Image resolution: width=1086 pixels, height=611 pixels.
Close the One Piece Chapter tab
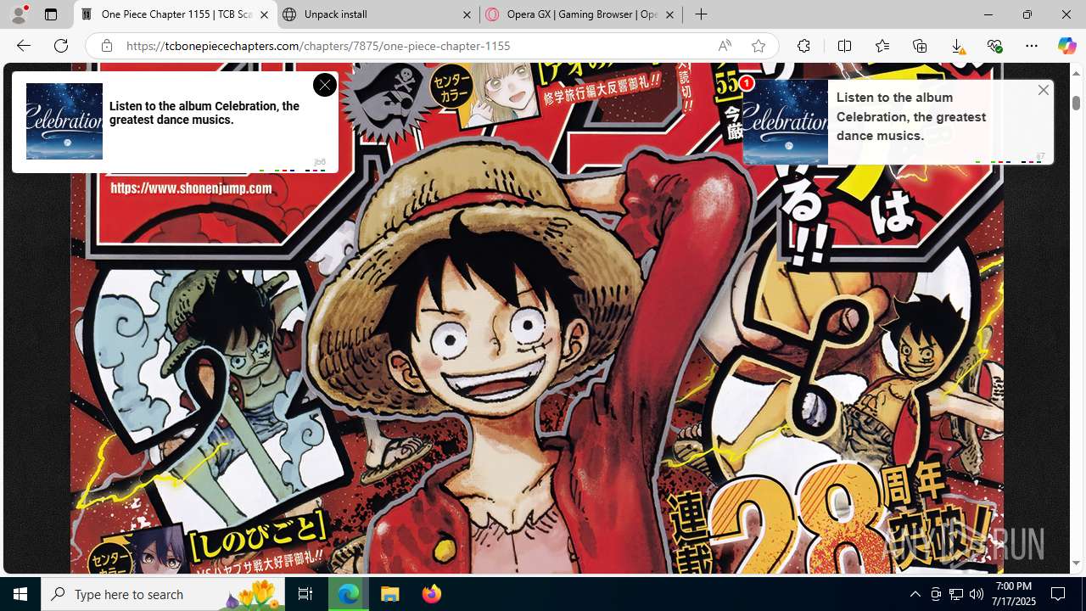(264, 14)
